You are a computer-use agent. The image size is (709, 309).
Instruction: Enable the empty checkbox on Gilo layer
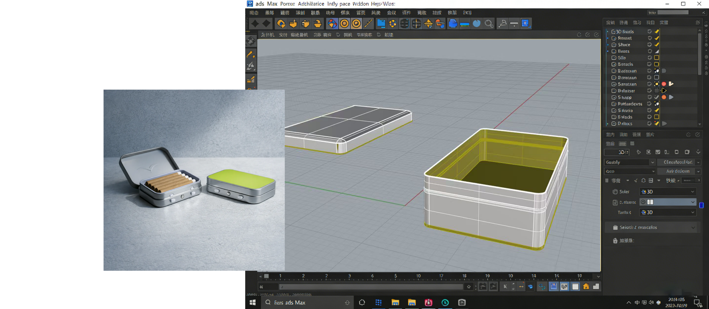click(657, 58)
